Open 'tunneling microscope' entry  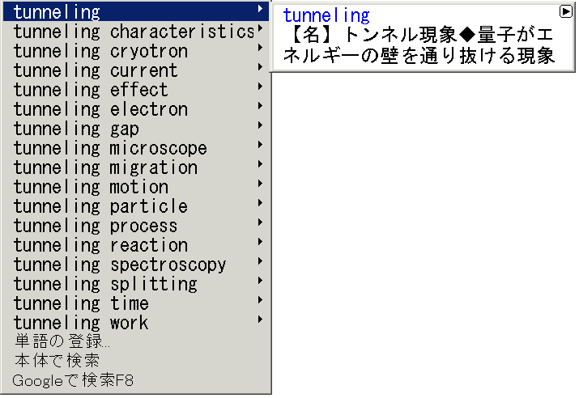[136, 148]
